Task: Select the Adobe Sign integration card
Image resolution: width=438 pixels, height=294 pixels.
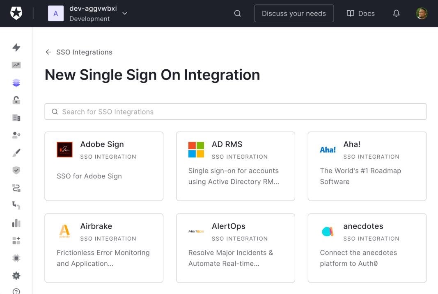Action: pyautogui.click(x=104, y=166)
